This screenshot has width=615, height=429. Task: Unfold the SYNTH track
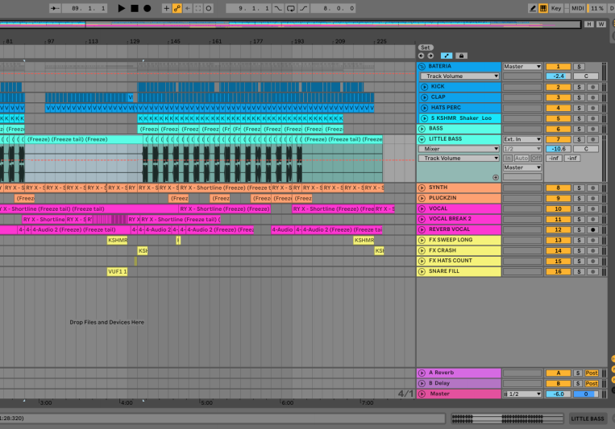422,188
